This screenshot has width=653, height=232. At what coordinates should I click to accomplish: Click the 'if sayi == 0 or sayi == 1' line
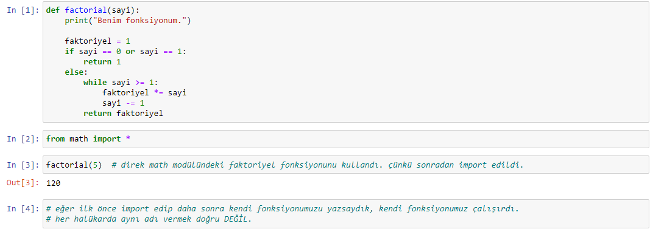(125, 52)
